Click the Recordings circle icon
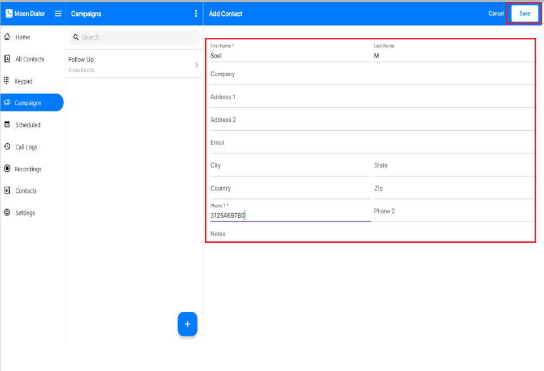This screenshot has width=544, height=371. pyautogui.click(x=7, y=169)
